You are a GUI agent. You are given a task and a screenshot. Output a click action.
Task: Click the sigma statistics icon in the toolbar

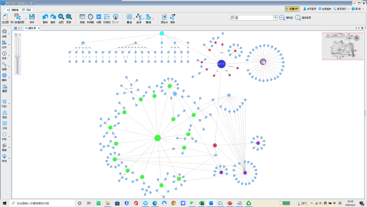(x=139, y=17)
